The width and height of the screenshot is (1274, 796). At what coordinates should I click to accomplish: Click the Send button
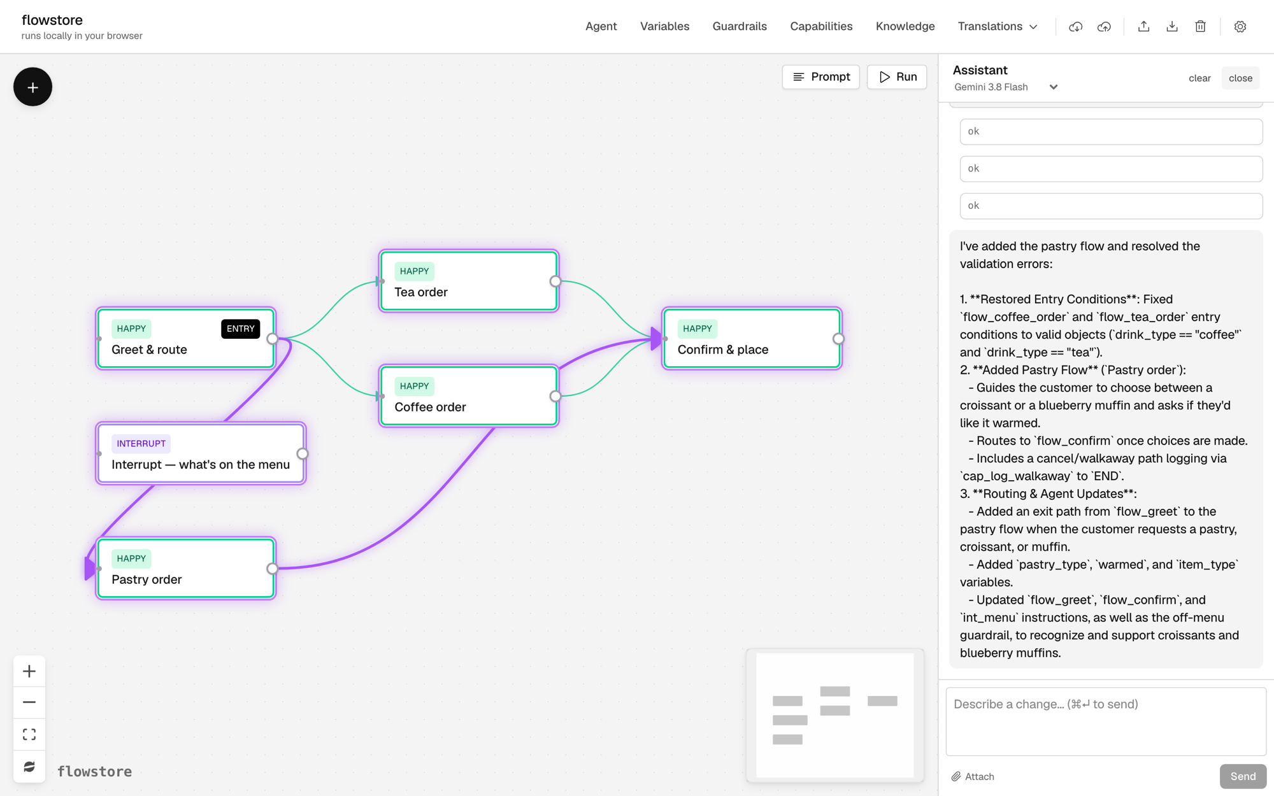pyautogui.click(x=1243, y=776)
